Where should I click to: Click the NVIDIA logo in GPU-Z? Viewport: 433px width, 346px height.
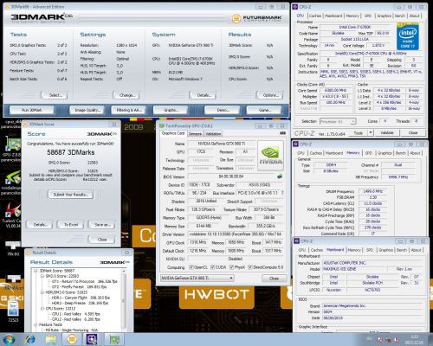coord(270,156)
